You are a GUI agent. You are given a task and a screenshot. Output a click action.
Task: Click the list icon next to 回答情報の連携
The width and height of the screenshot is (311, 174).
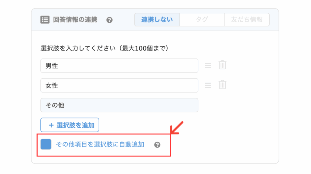[x=45, y=20]
